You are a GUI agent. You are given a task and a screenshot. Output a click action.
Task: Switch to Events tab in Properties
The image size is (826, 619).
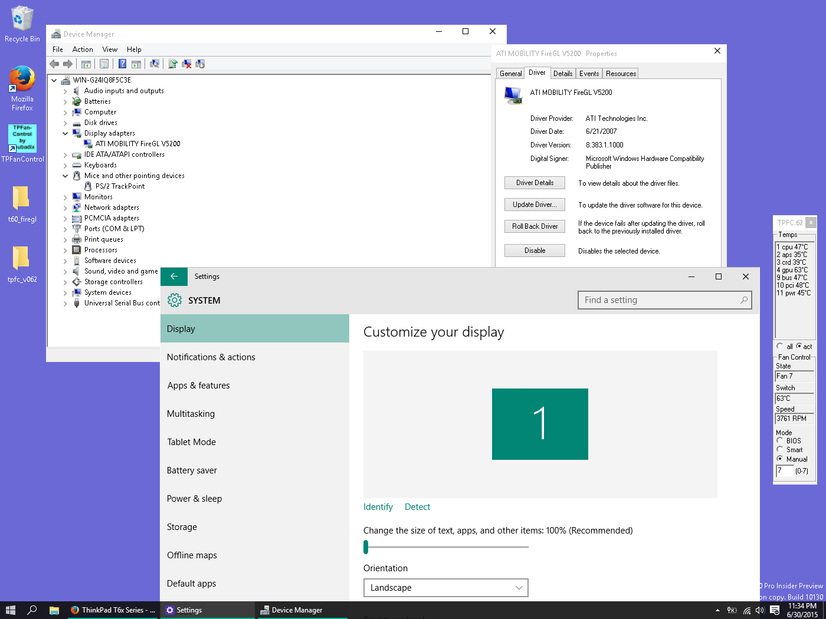pos(589,74)
